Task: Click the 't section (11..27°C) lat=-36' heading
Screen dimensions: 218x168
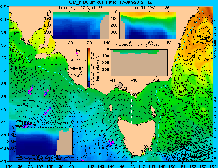Action: click(x=147, y=8)
